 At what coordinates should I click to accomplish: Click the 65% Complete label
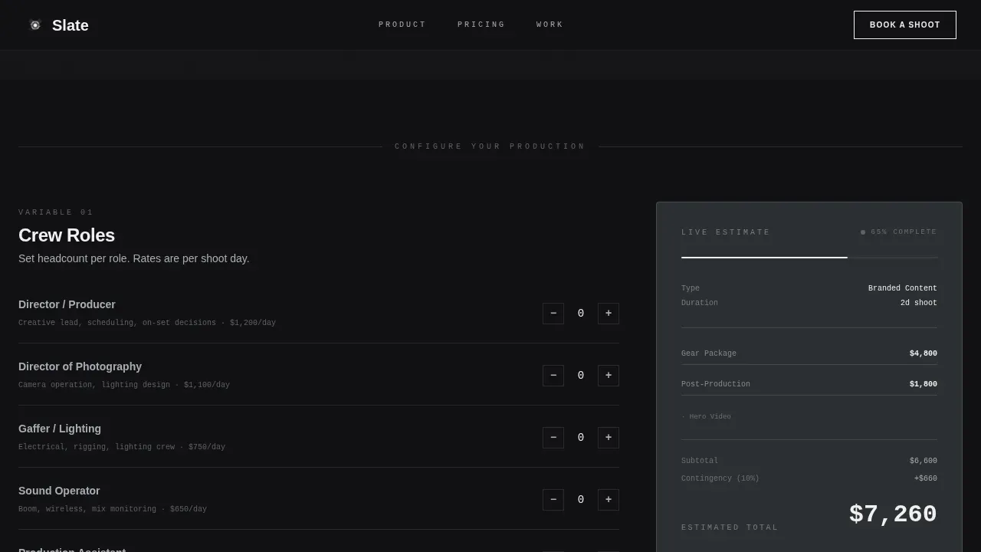coord(904,232)
